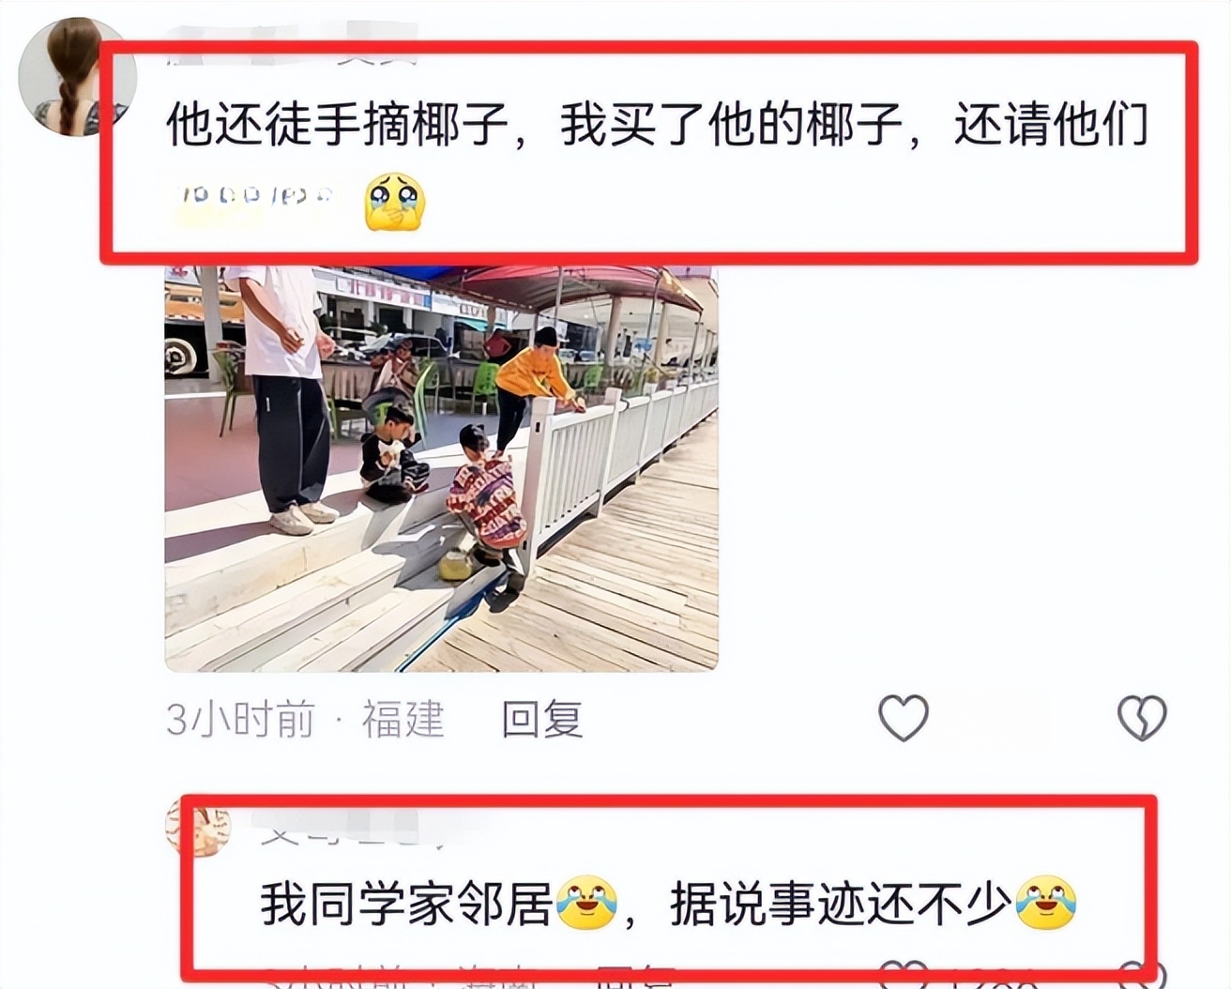Tap the person in yellow shirt in photo
1231x989 pixels.
pyautogui.click(x=535, y=387)
